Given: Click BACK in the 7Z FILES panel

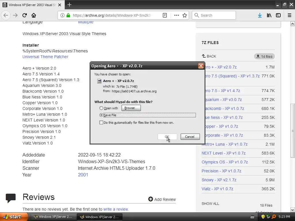Looking at the screenshot, I should coord(209,56).
